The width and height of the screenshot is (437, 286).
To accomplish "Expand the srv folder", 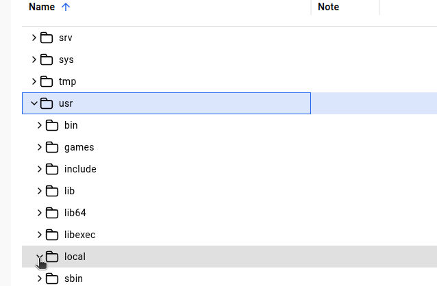I will coord(34,38).
